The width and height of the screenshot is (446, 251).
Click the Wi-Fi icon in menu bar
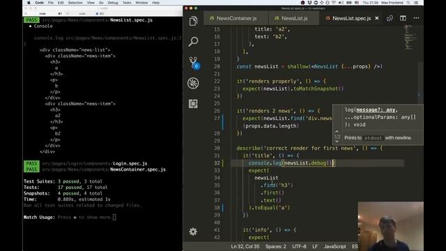pos(334,3)
